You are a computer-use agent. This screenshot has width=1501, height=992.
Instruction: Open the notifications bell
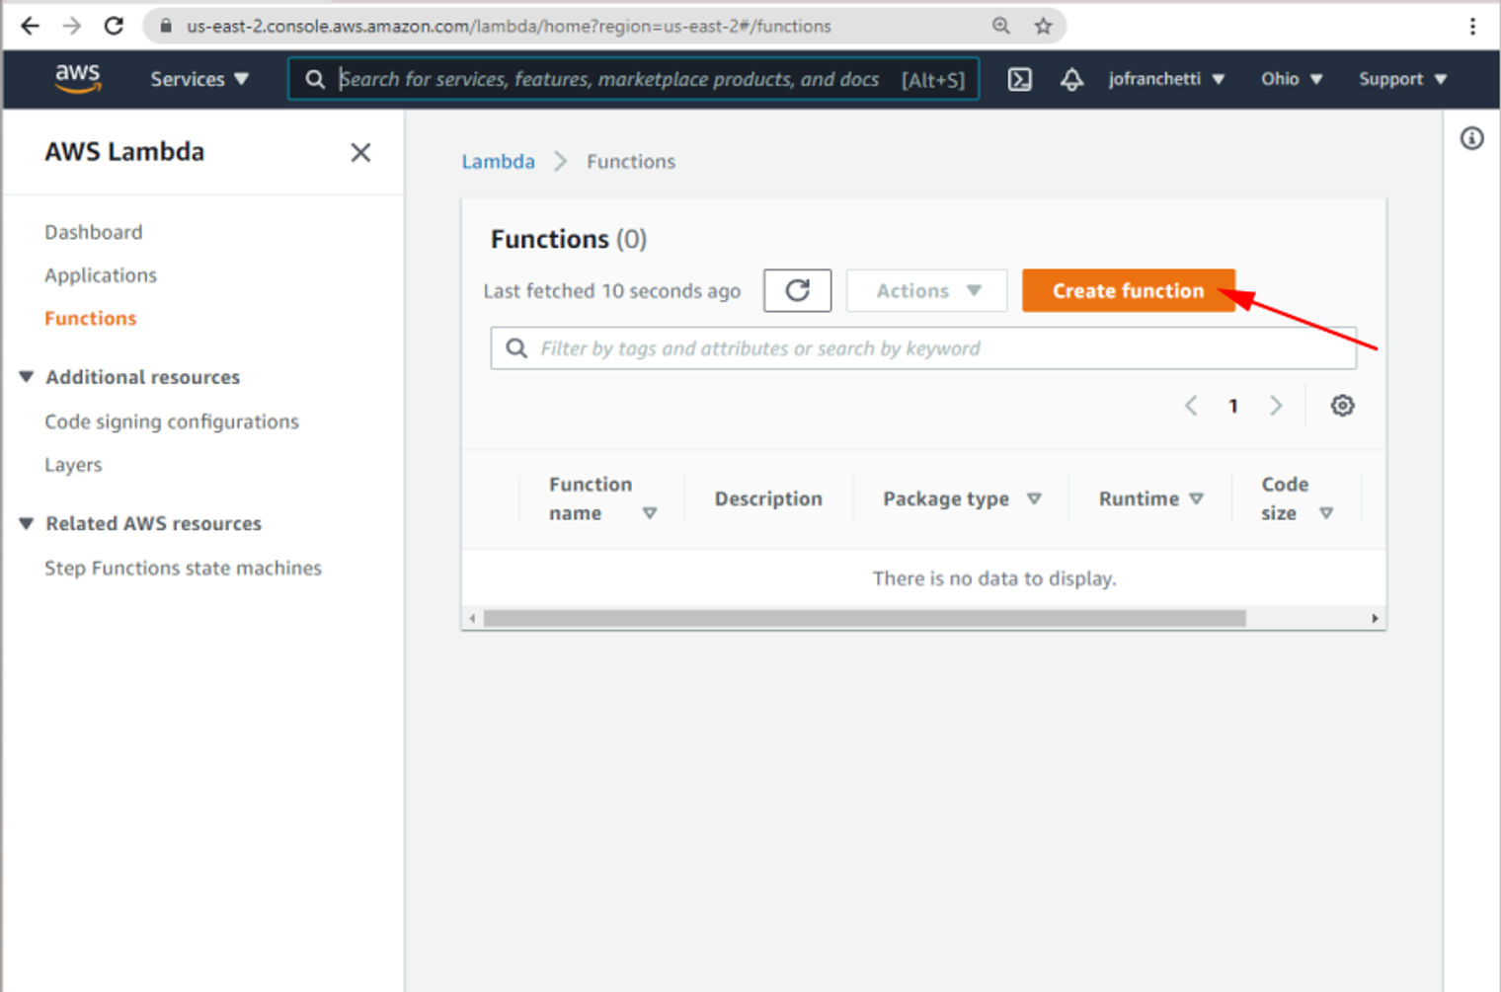1071,79
